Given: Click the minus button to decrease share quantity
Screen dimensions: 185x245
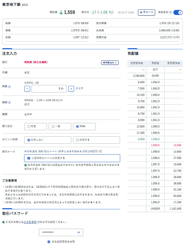Looking at the screenshot, I should (27, 89).
